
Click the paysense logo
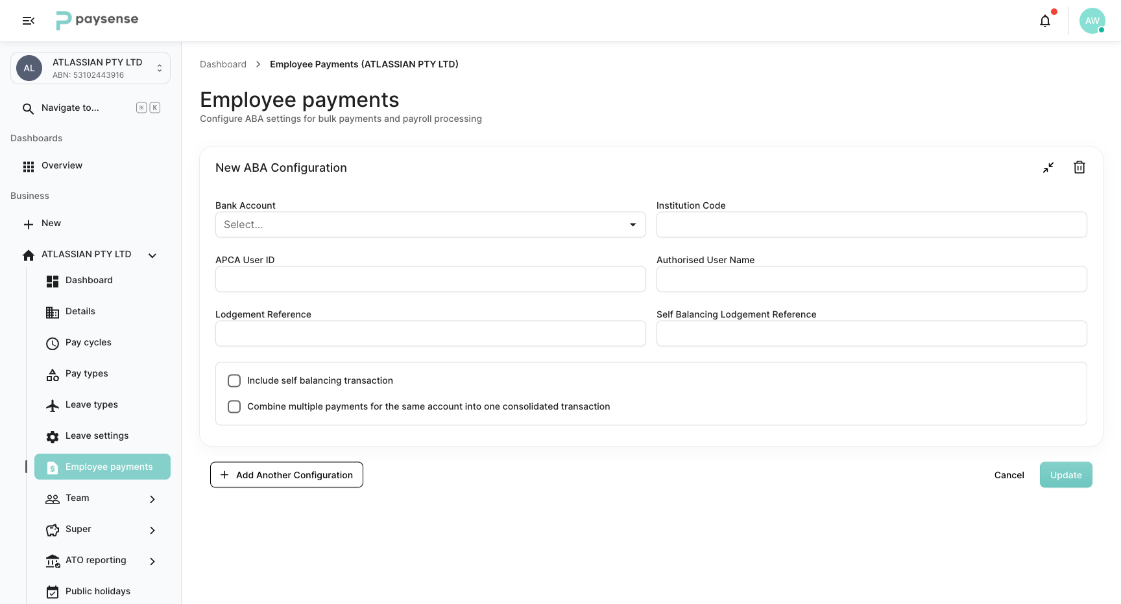(97, 20)
